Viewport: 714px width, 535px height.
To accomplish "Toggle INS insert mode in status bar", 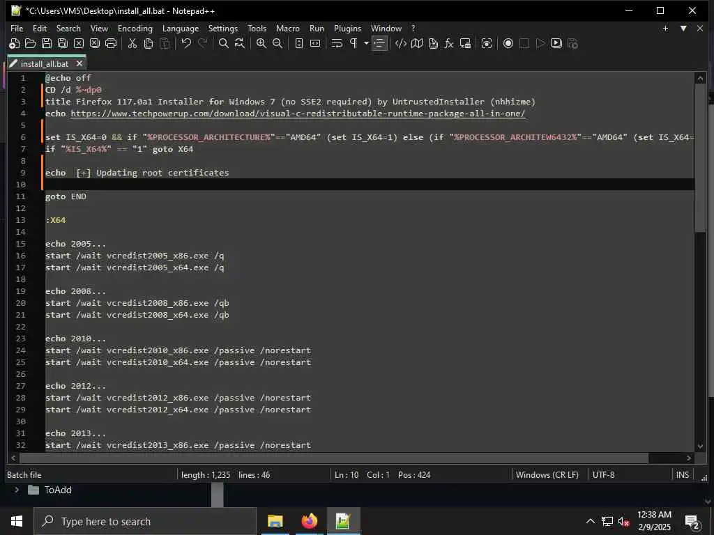I will point(682,474).
